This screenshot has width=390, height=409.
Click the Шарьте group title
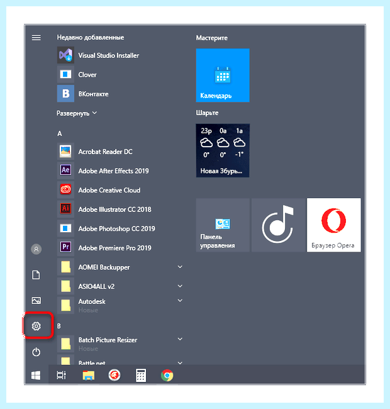(x=207, y=113)
